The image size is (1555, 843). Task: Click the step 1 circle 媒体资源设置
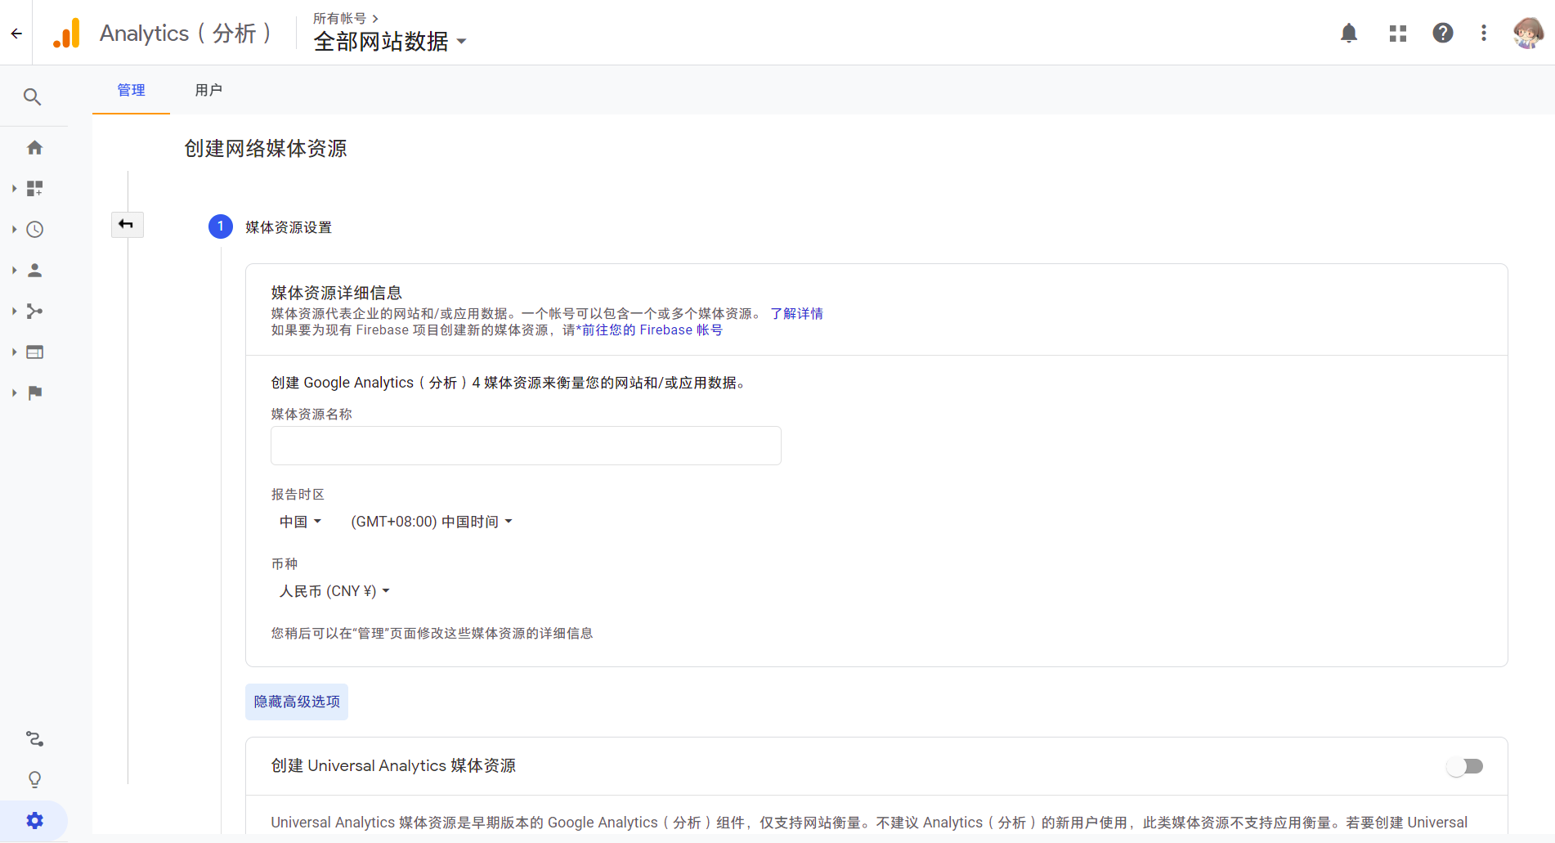tap(221, 226)
